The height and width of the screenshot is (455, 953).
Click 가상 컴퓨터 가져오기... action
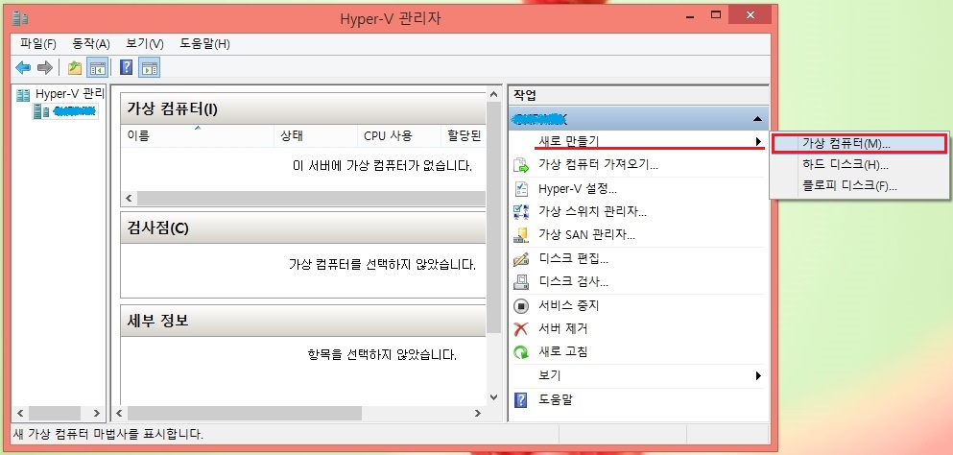pos(598,165)
